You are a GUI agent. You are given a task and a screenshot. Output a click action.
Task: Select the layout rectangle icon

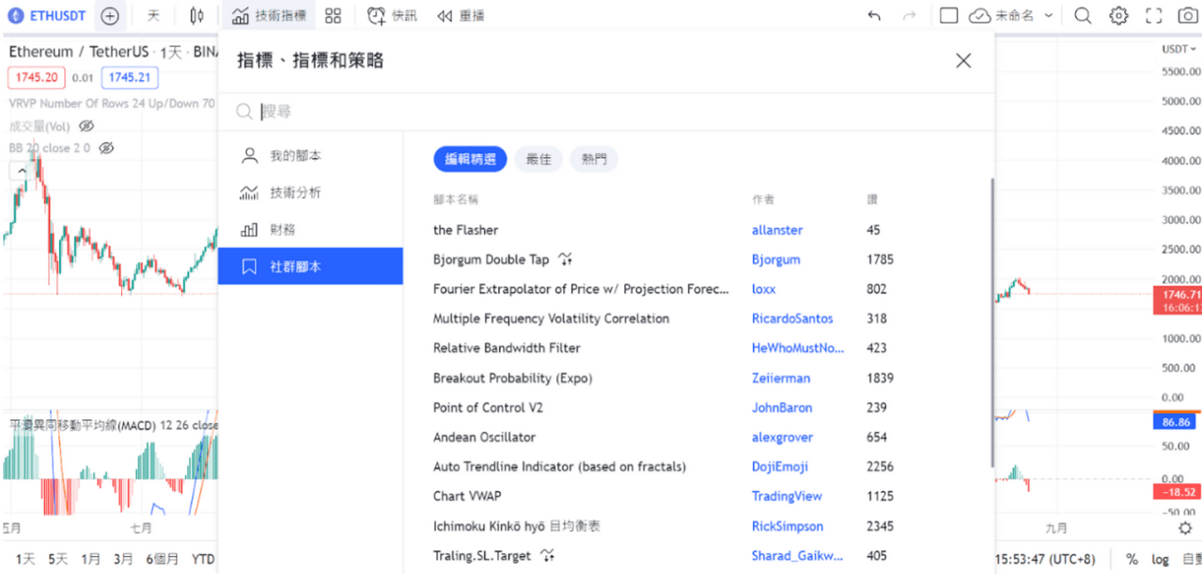[948, 16]
